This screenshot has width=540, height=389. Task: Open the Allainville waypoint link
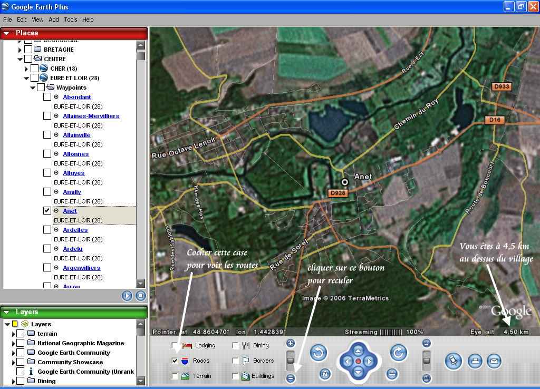[x=76, y=135]
